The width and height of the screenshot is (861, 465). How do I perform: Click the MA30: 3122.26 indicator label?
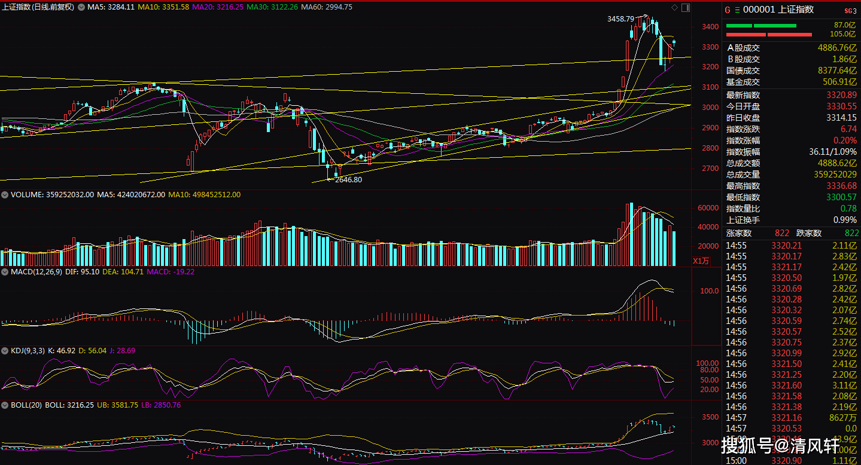coord(272,7)
